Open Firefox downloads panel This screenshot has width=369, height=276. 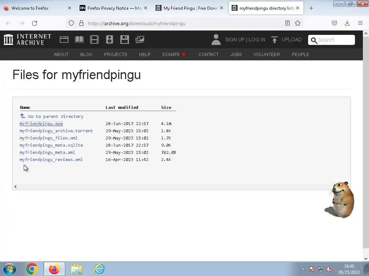click(347, 23)
